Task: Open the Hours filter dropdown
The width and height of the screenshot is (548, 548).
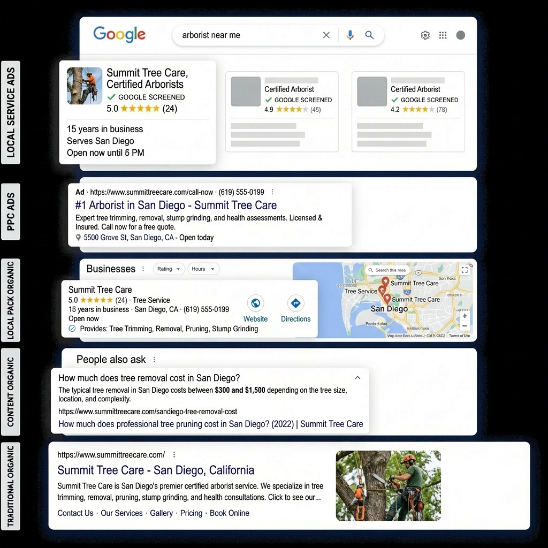Action: click(x=203, y=269)
